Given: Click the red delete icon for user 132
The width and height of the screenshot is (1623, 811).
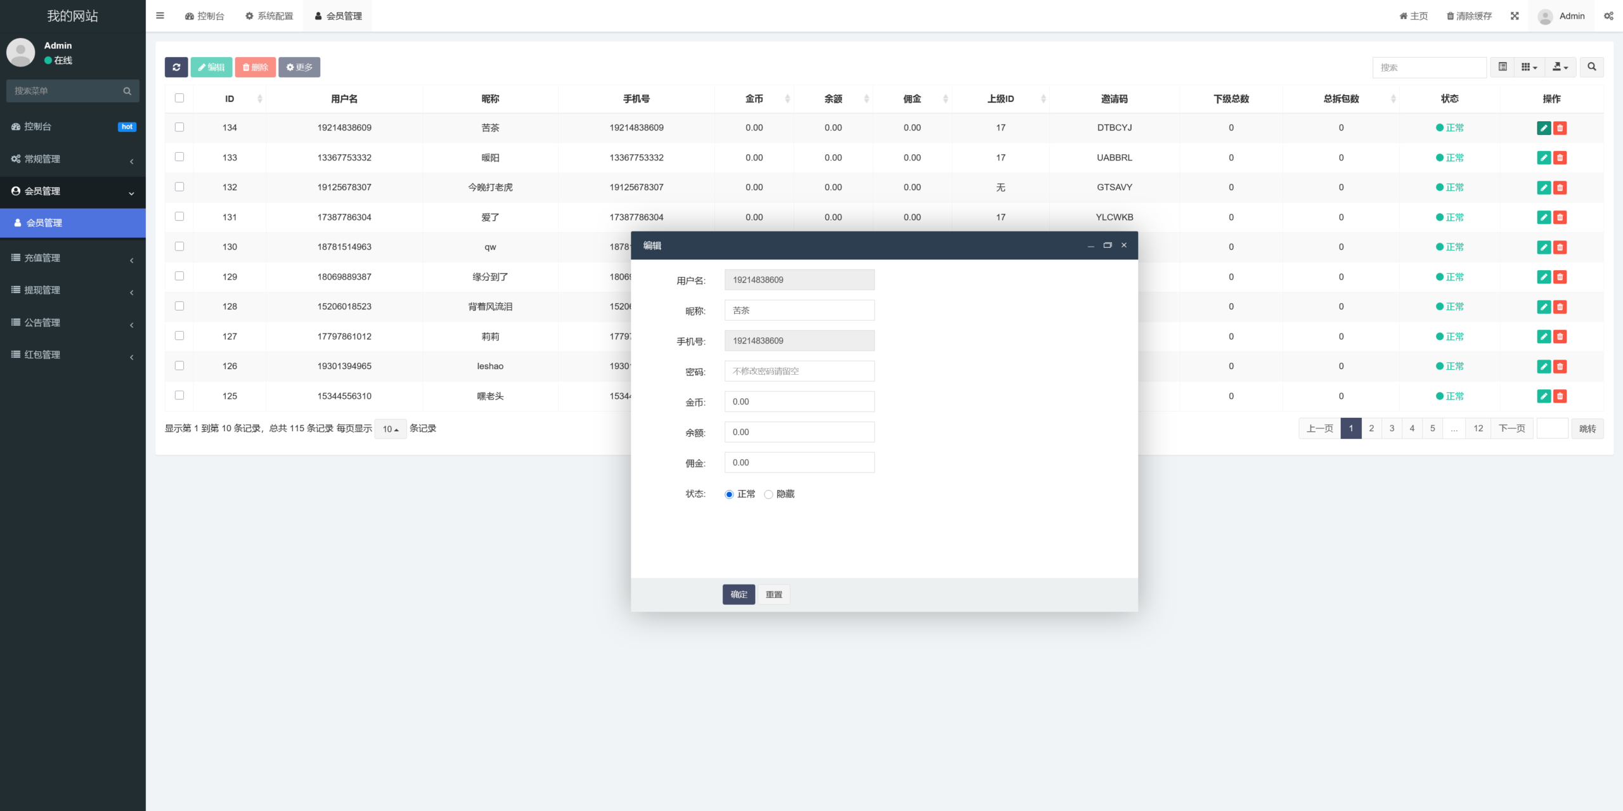Looking at the screenshot, I should point(1560,188).
